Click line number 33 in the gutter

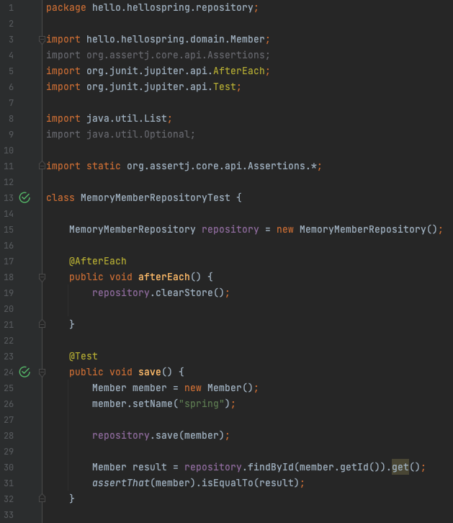[9, 514]
